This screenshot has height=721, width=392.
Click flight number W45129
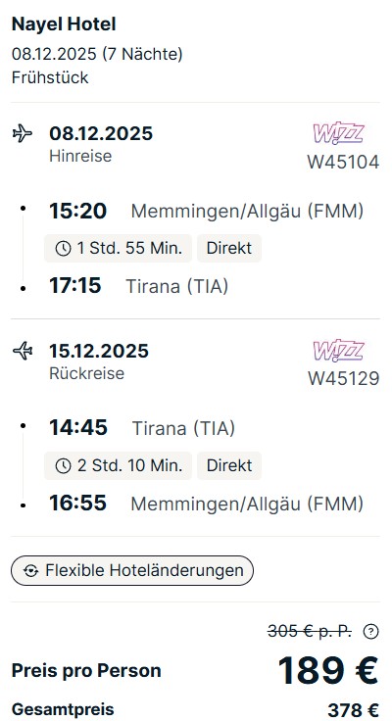coord(343,379)
